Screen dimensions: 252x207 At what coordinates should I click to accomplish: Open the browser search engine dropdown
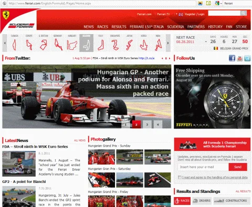click(221, 3)
